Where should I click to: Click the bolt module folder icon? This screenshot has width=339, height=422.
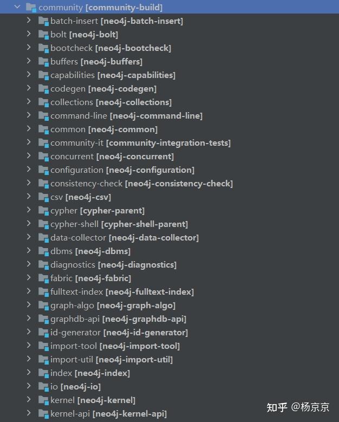pyautogui.click(x=43, y=35)
